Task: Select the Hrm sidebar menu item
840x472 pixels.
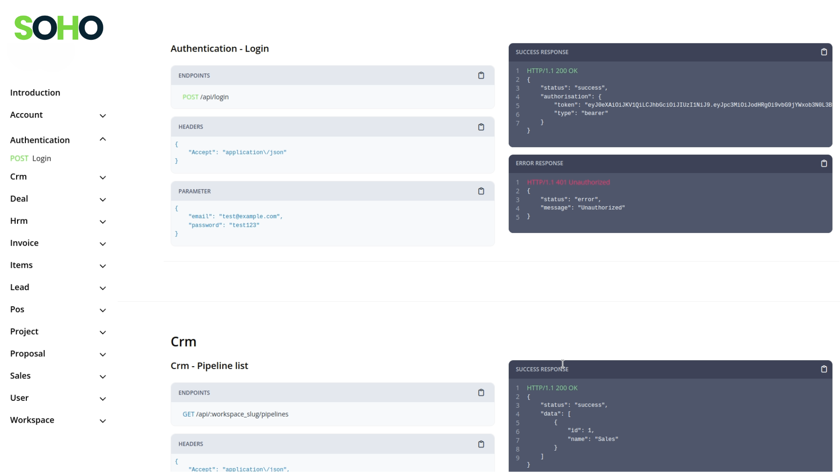Action: (19, 221)
